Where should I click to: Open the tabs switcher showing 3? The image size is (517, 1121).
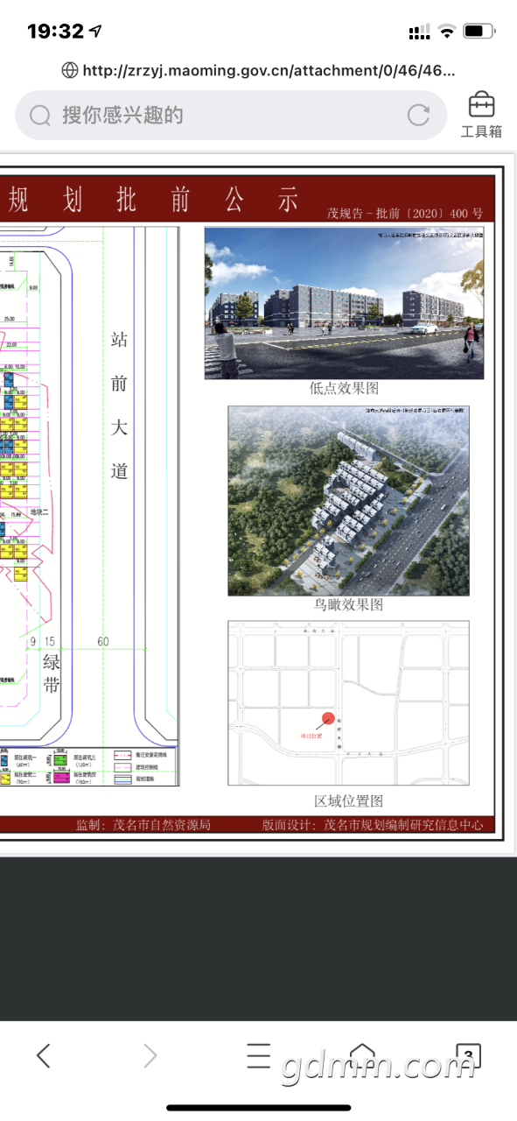point(469,1055)
